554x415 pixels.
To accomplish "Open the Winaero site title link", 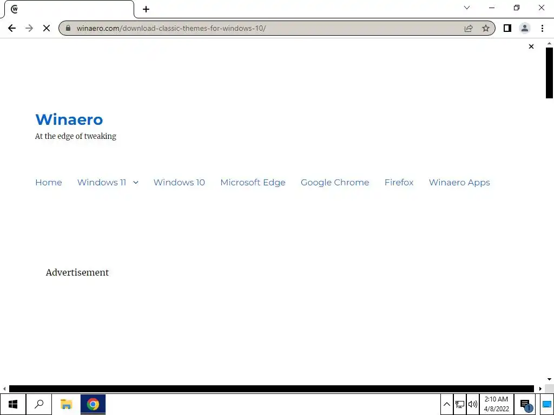I will pos(69,119).
